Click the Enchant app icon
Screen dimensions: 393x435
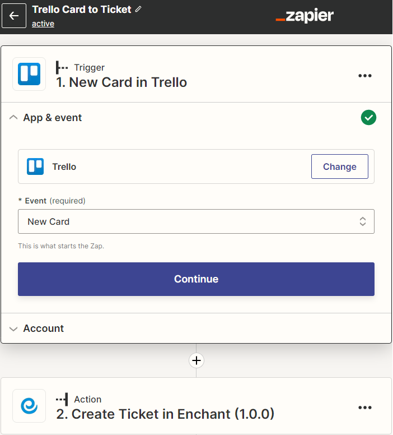[x=29, y=406]
